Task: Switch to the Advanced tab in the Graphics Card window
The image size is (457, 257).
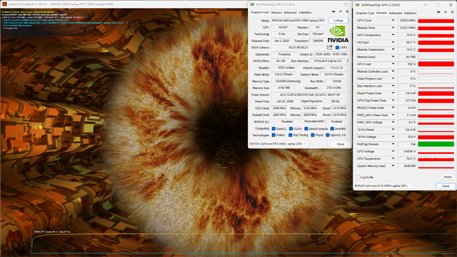Action: [290, 13]
